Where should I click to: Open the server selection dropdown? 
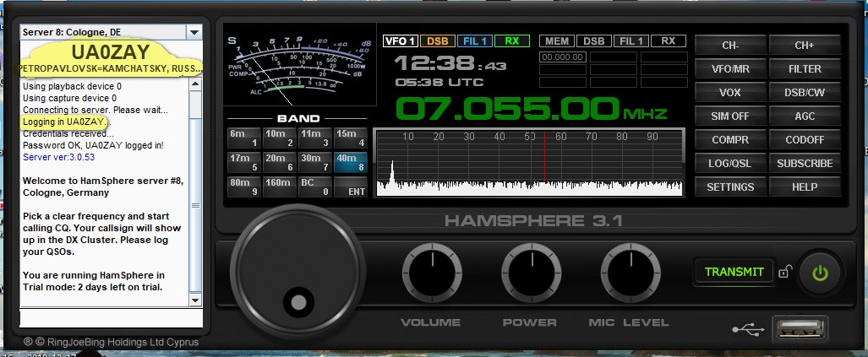pos(194,32)
